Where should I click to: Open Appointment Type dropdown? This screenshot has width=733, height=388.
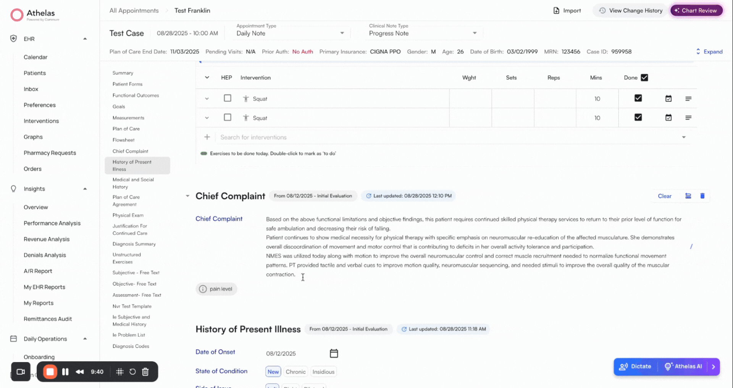point(291,33)
